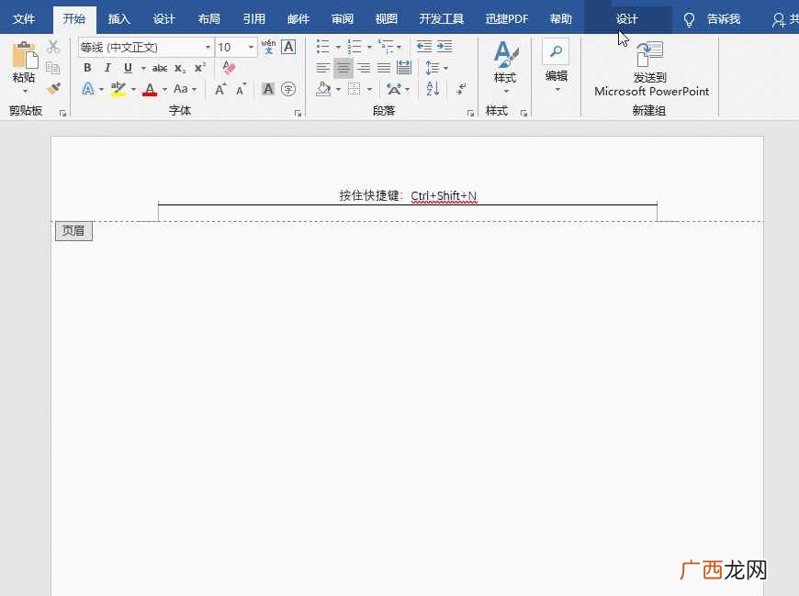Click the 页眉 header label

click(73, 230)
